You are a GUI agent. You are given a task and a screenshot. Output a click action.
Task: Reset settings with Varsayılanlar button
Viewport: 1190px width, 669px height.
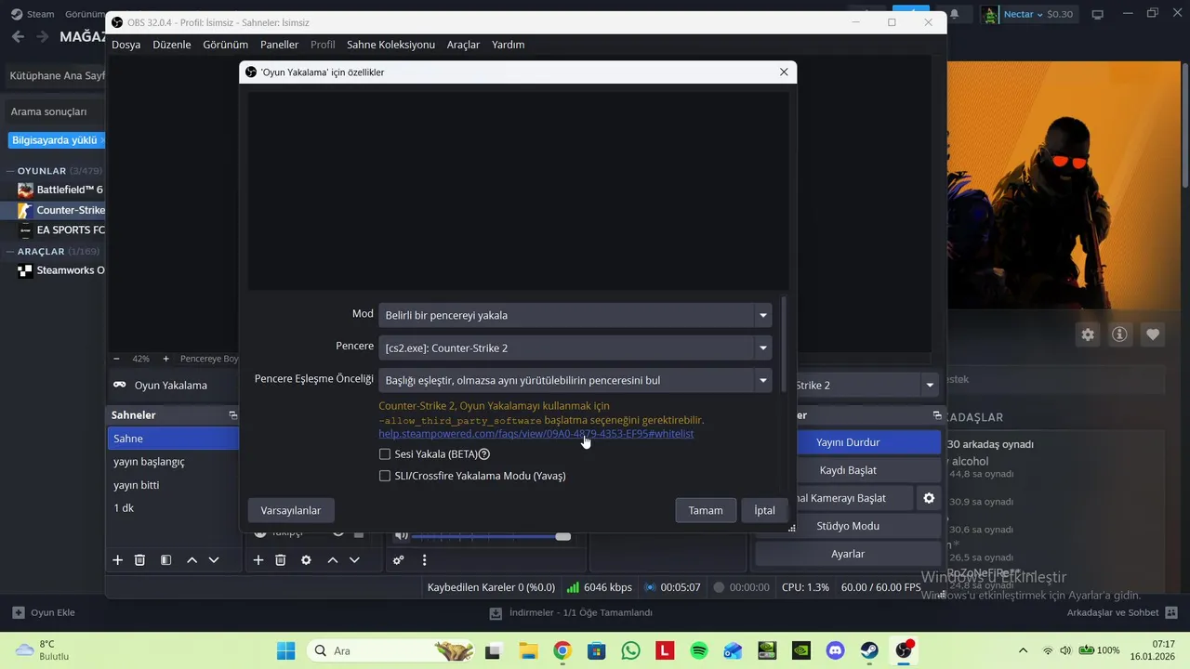[x=291, y=510]
